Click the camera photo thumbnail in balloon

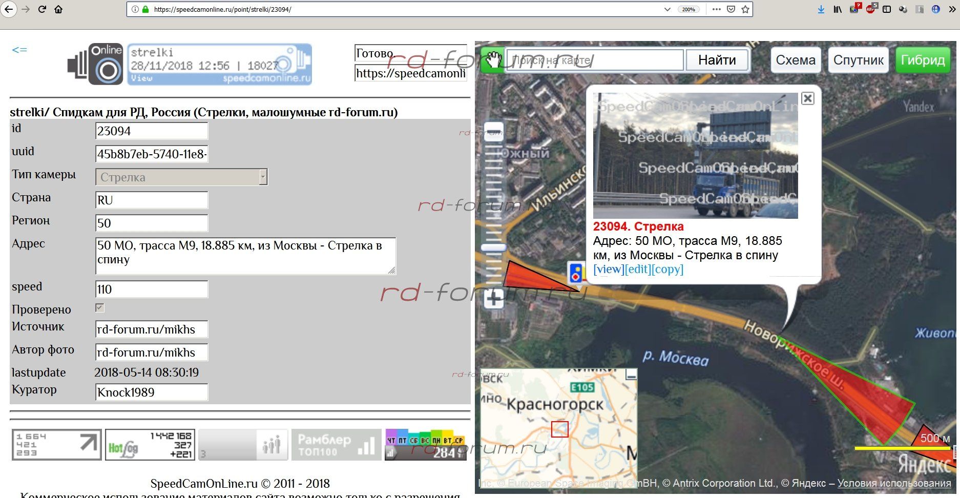point(695,156)
